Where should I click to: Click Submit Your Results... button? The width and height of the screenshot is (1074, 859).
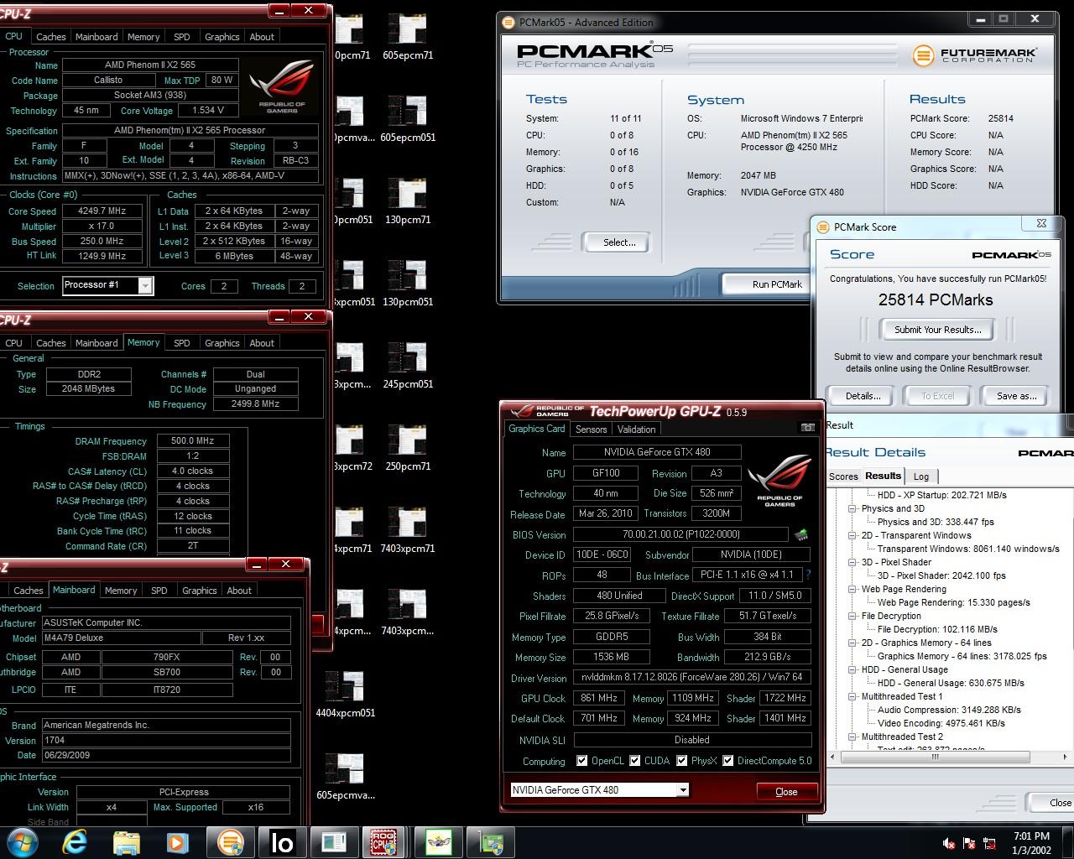(x=937, y=330)
